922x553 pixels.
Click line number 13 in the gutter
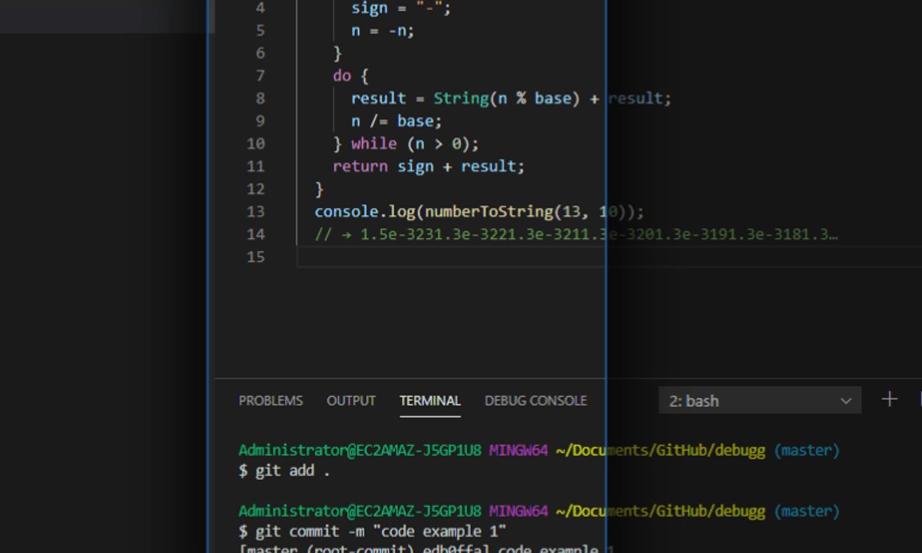pyautogui.click(x=256, y=211)
